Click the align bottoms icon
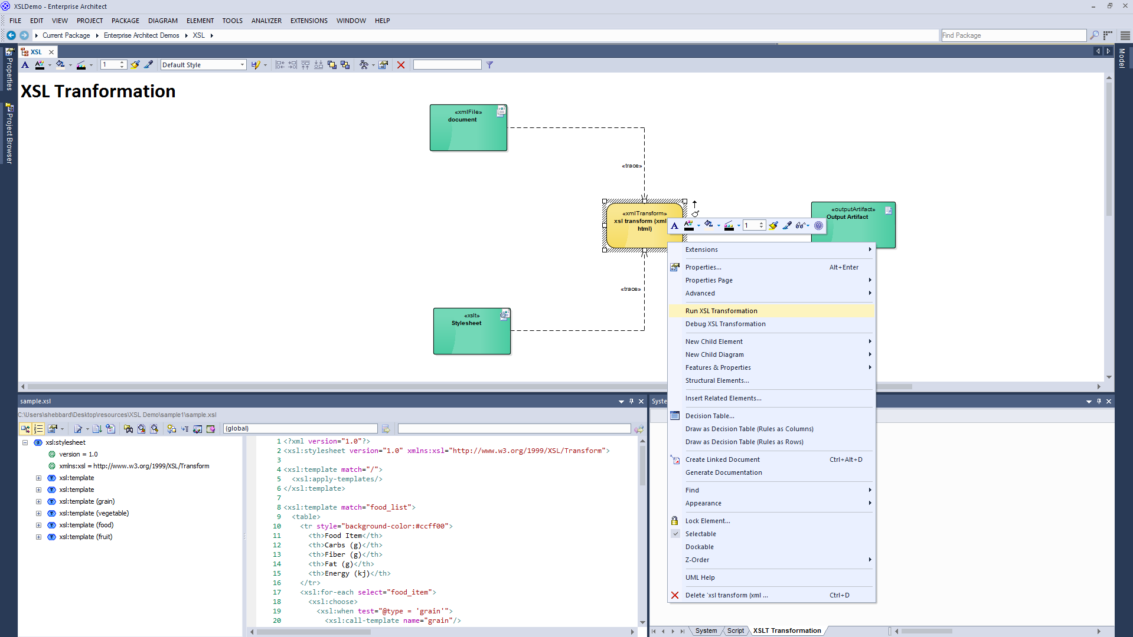The image size is (1133, 637). click(x=319, y=65)
